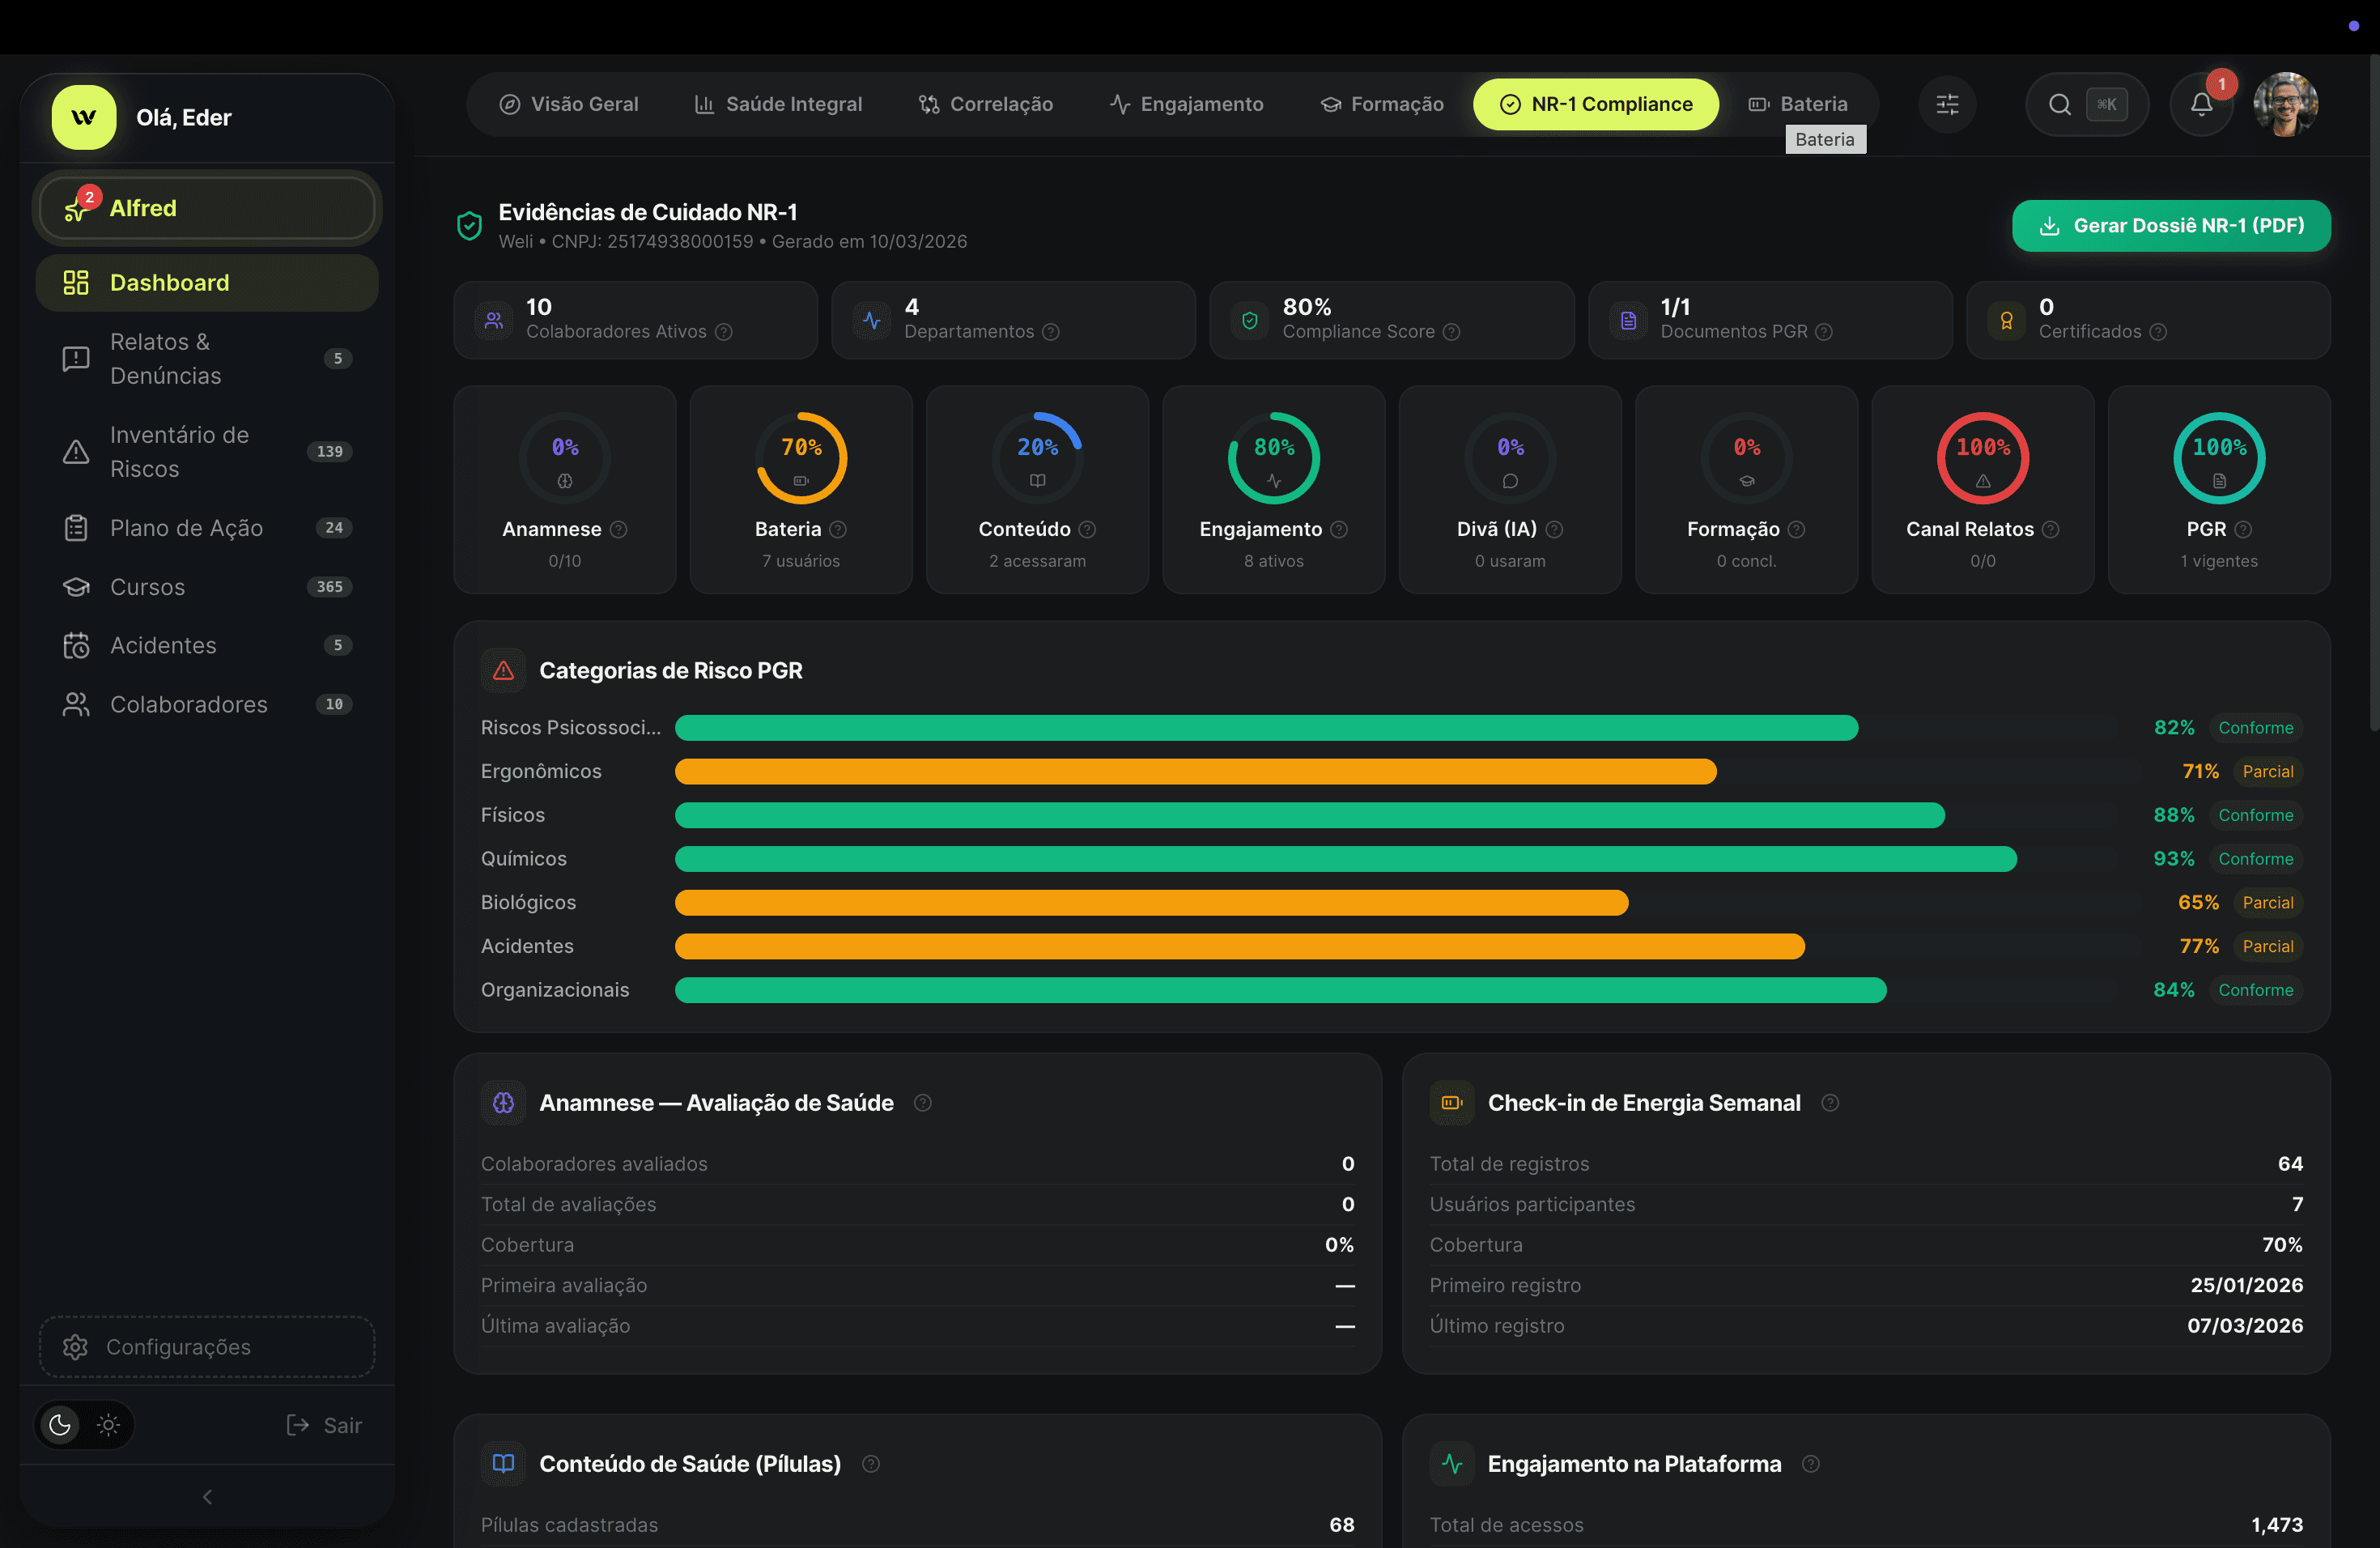Screen dimensions: 2380x1548
Task: Click the warning icon of Categorias de Risco
Action: [x=503, y=670]
